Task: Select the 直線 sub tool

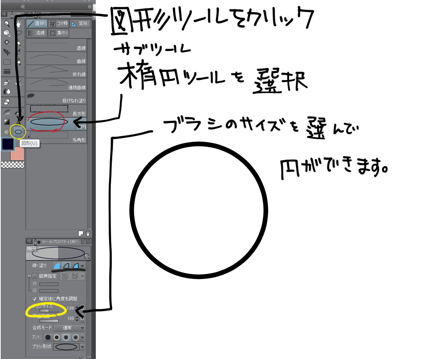Action: click(56, 45)
